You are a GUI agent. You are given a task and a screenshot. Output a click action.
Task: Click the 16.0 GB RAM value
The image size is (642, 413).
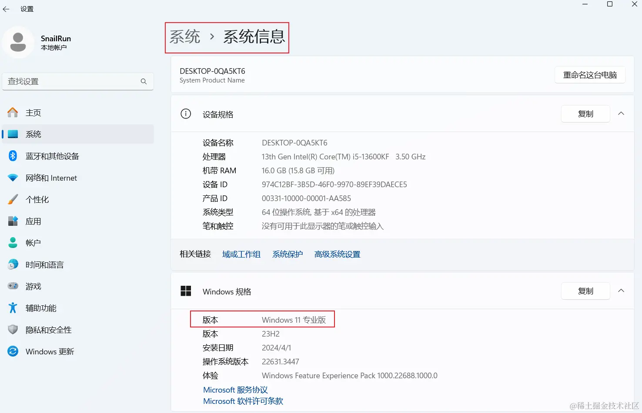(298, 171)
